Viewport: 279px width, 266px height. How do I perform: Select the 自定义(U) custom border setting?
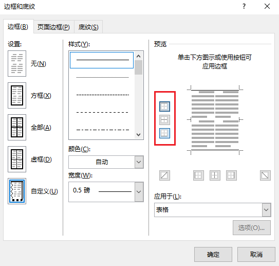[x=17, y=191]
